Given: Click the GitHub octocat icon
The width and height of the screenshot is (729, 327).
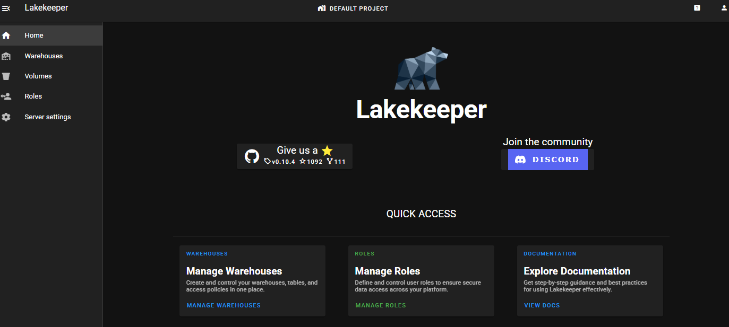Looking at the screenshot, I should 252,156.
